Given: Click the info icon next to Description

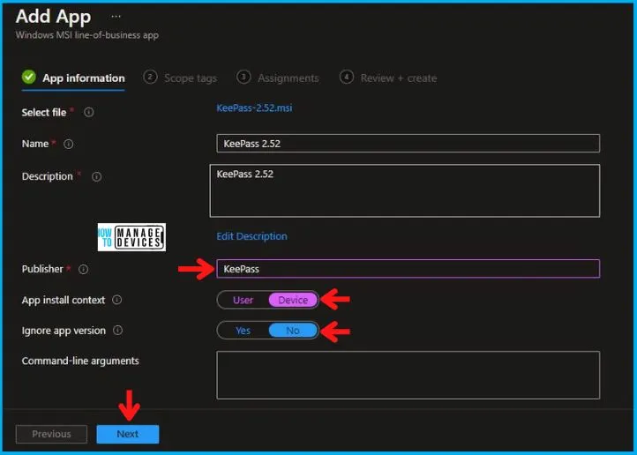Looking at the screenshot, I should point(97,176).
